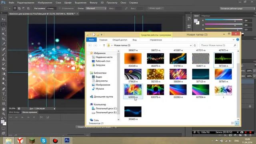The width and height of the screenshot is (256, 144).
Task: Select the Blur tool
Action: 4,79
